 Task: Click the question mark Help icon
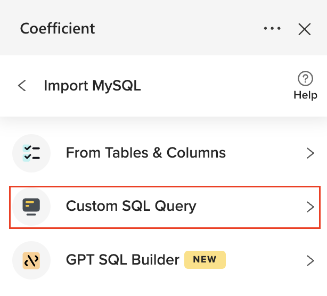click(305, 79)
